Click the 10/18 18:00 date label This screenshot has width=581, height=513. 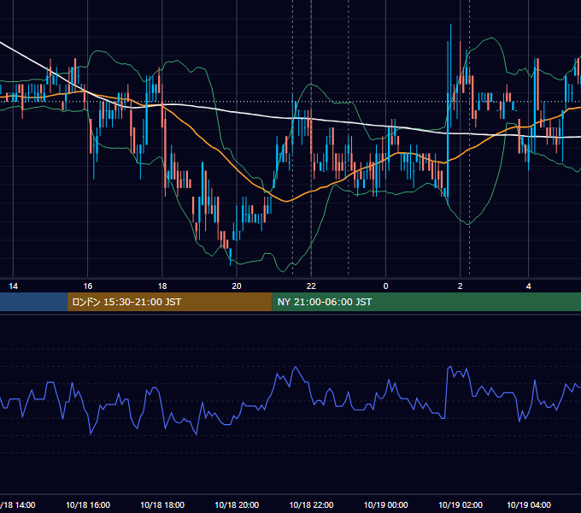click(x=162, y=504)
